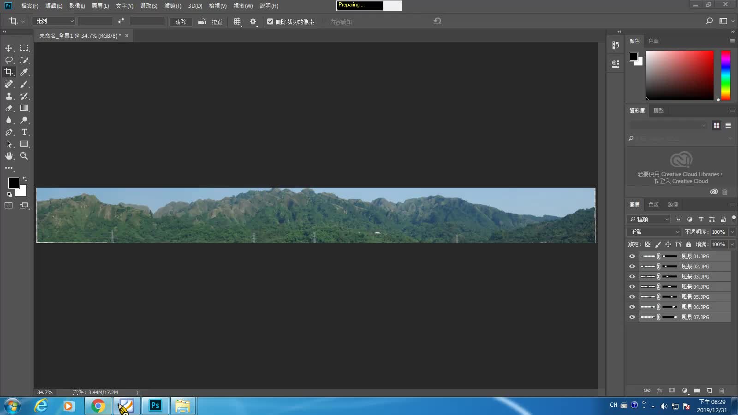Screen dimensions: 738x415
Task: Hide the 風景01.JPG layer
Action: click(x=632, y=256)
